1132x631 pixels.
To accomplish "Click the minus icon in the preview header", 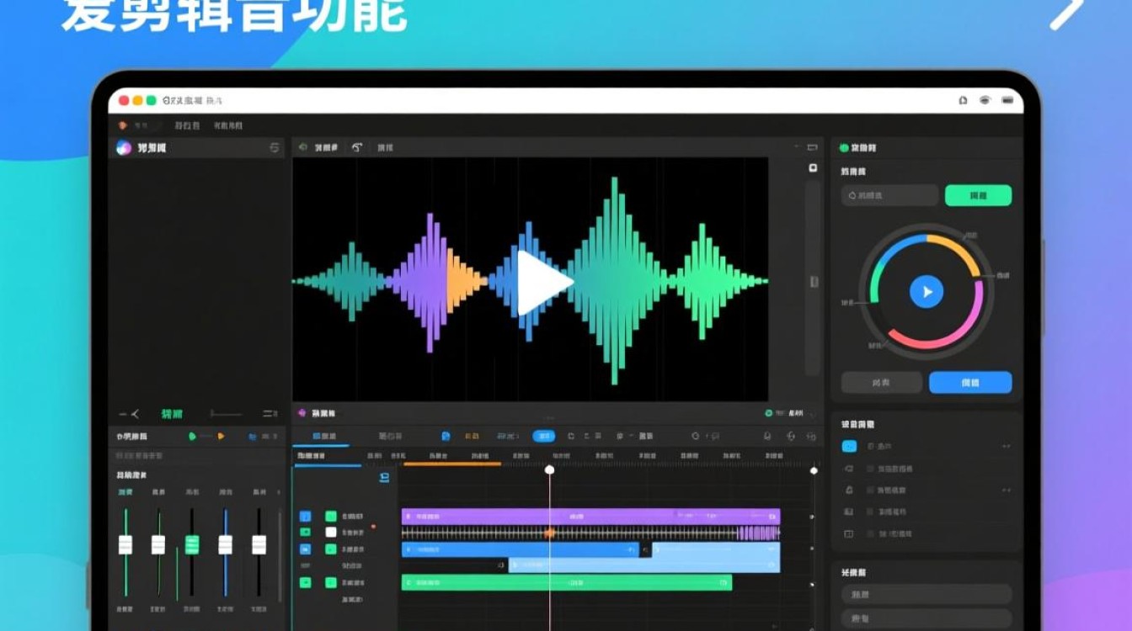I will click(796, 147).
